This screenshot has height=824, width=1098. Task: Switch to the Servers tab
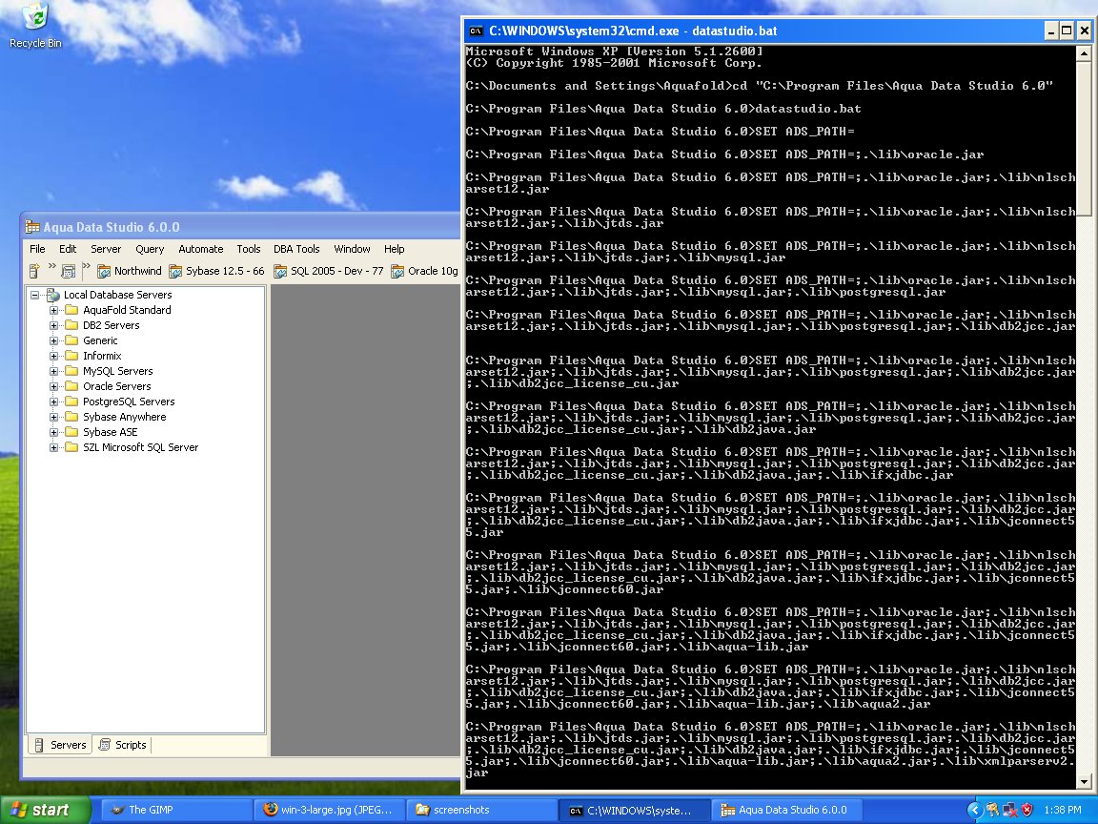point(60,745)
